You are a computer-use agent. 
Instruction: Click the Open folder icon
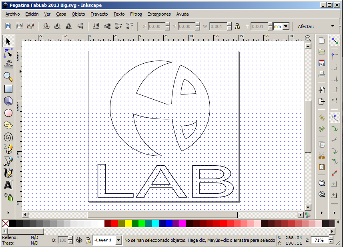tap(321, 52)
